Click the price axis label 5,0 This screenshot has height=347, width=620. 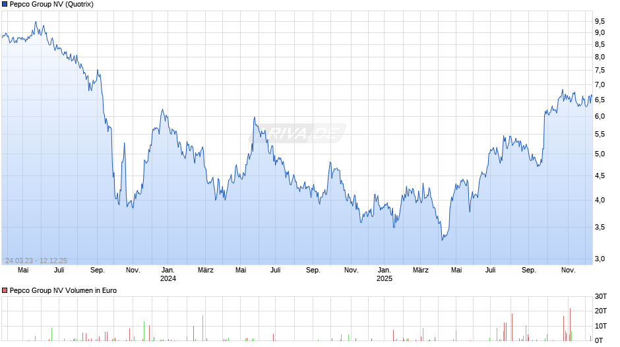[600, 154]
